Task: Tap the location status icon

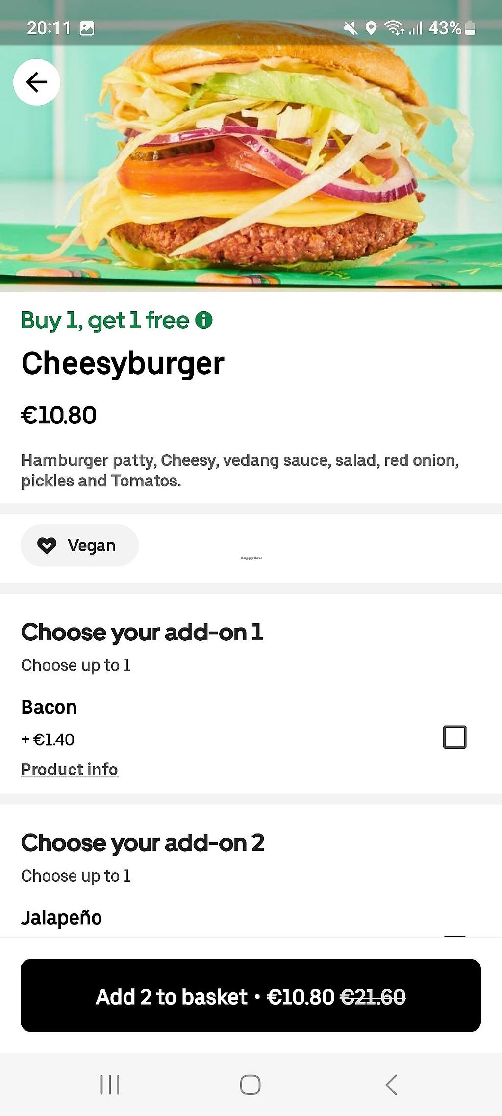Action: [371, 28]
